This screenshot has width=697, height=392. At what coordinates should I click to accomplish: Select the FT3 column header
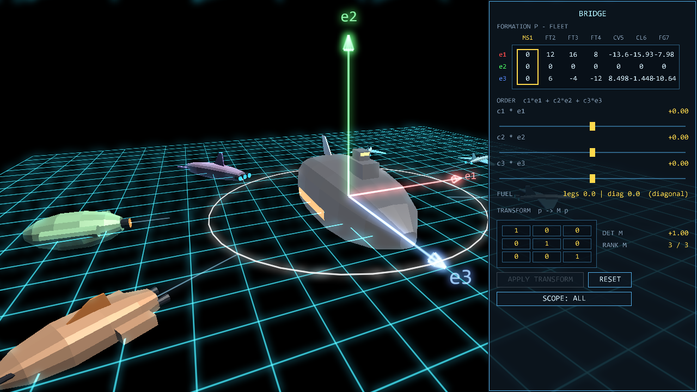[573, 38]
